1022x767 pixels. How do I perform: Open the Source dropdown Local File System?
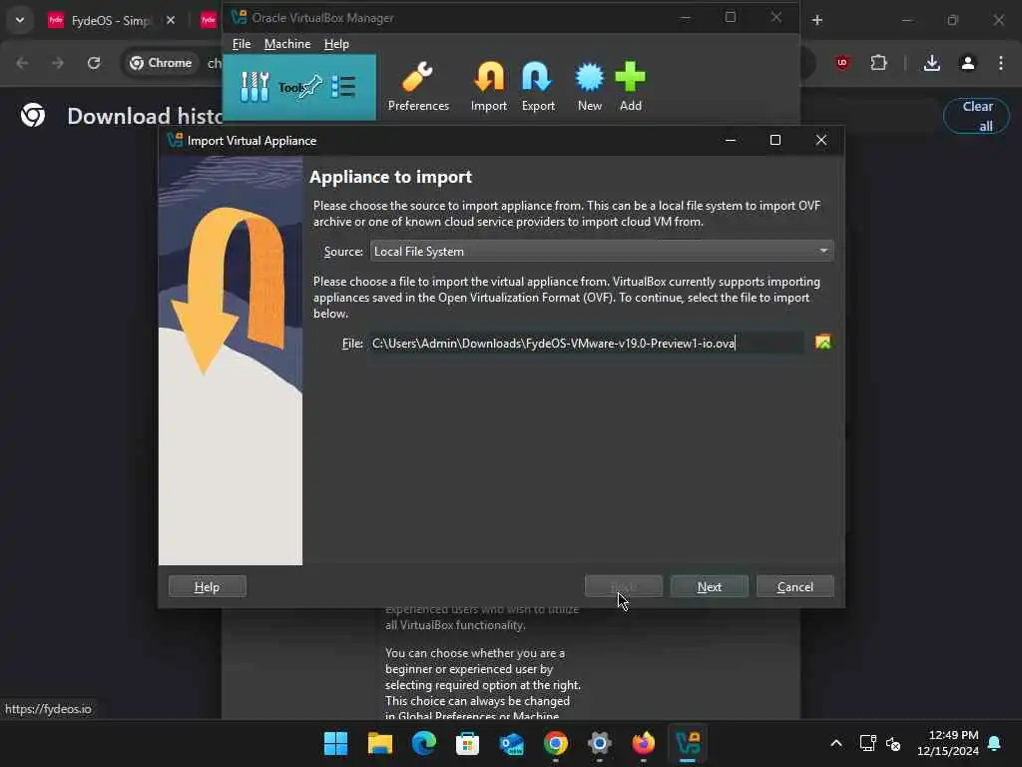pos(602,251)
